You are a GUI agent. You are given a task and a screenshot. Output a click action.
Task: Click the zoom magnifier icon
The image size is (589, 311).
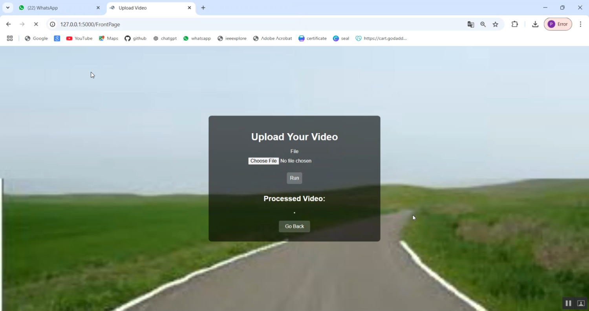pyautogui.click(x=483, y=24)
